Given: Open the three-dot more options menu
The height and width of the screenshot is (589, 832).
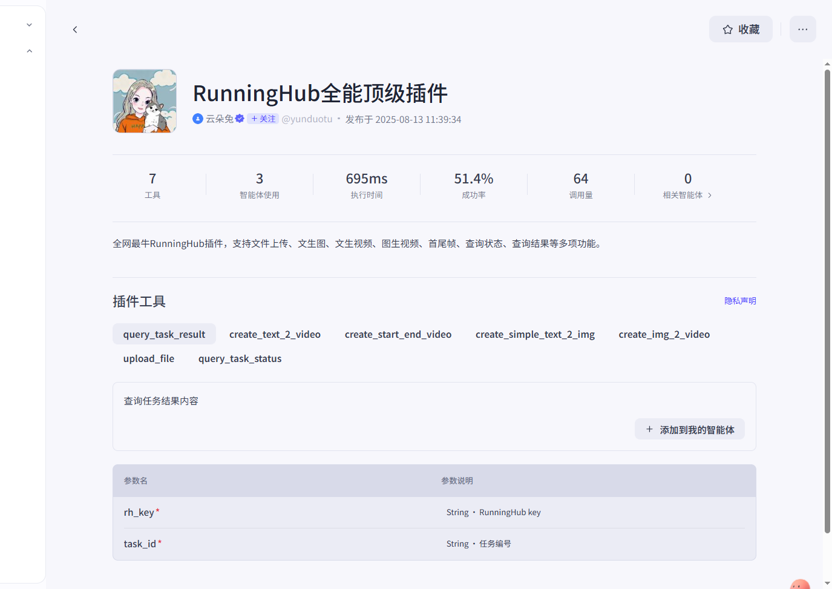Looking at the screenshot, I should pos(803,29).
